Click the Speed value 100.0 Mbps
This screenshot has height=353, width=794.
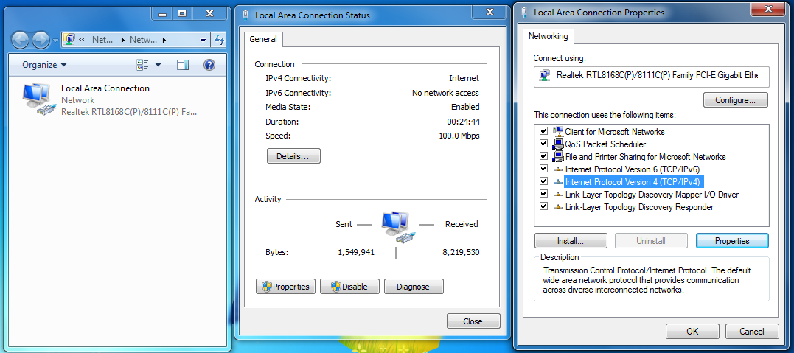coord(459,136)
